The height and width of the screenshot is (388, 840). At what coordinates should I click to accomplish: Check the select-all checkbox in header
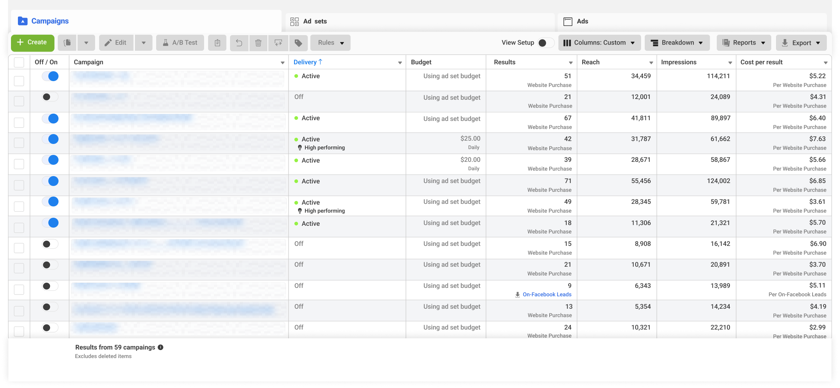[x=19, y=62]
